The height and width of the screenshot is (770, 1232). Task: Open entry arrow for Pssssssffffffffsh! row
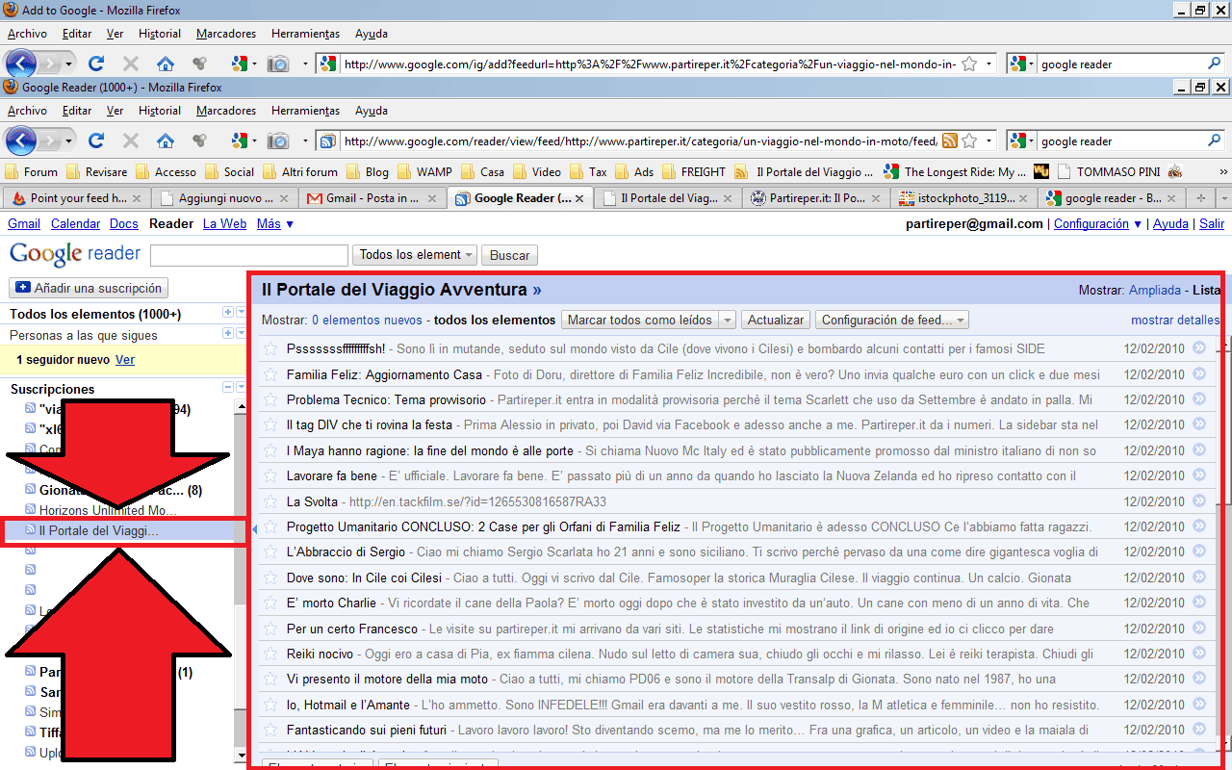(x=1199, y=347)
